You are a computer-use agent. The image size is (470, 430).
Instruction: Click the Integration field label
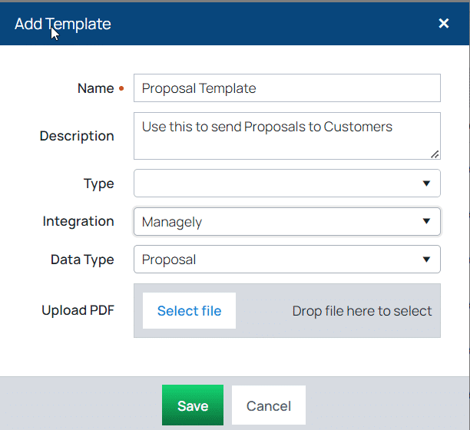click(x=78, y=221)
